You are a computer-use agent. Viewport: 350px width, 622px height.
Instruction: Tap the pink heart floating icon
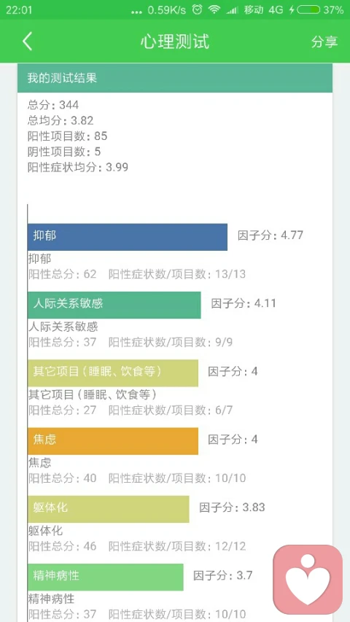click(x=308, y=580)
